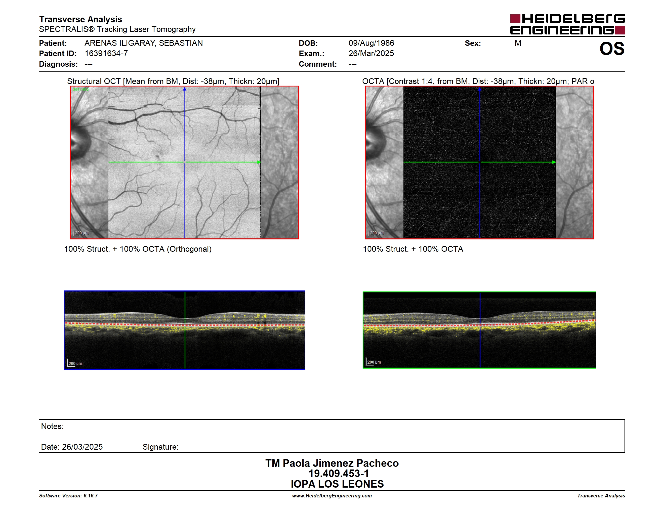Click the right 100% Struct. + 100% OCTA caption
This screenshot has height=513, width=664.
pyautogui.click(x=413, y=249)
